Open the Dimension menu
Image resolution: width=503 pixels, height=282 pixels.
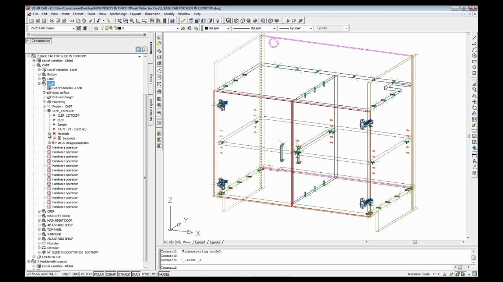coord(152,14)
